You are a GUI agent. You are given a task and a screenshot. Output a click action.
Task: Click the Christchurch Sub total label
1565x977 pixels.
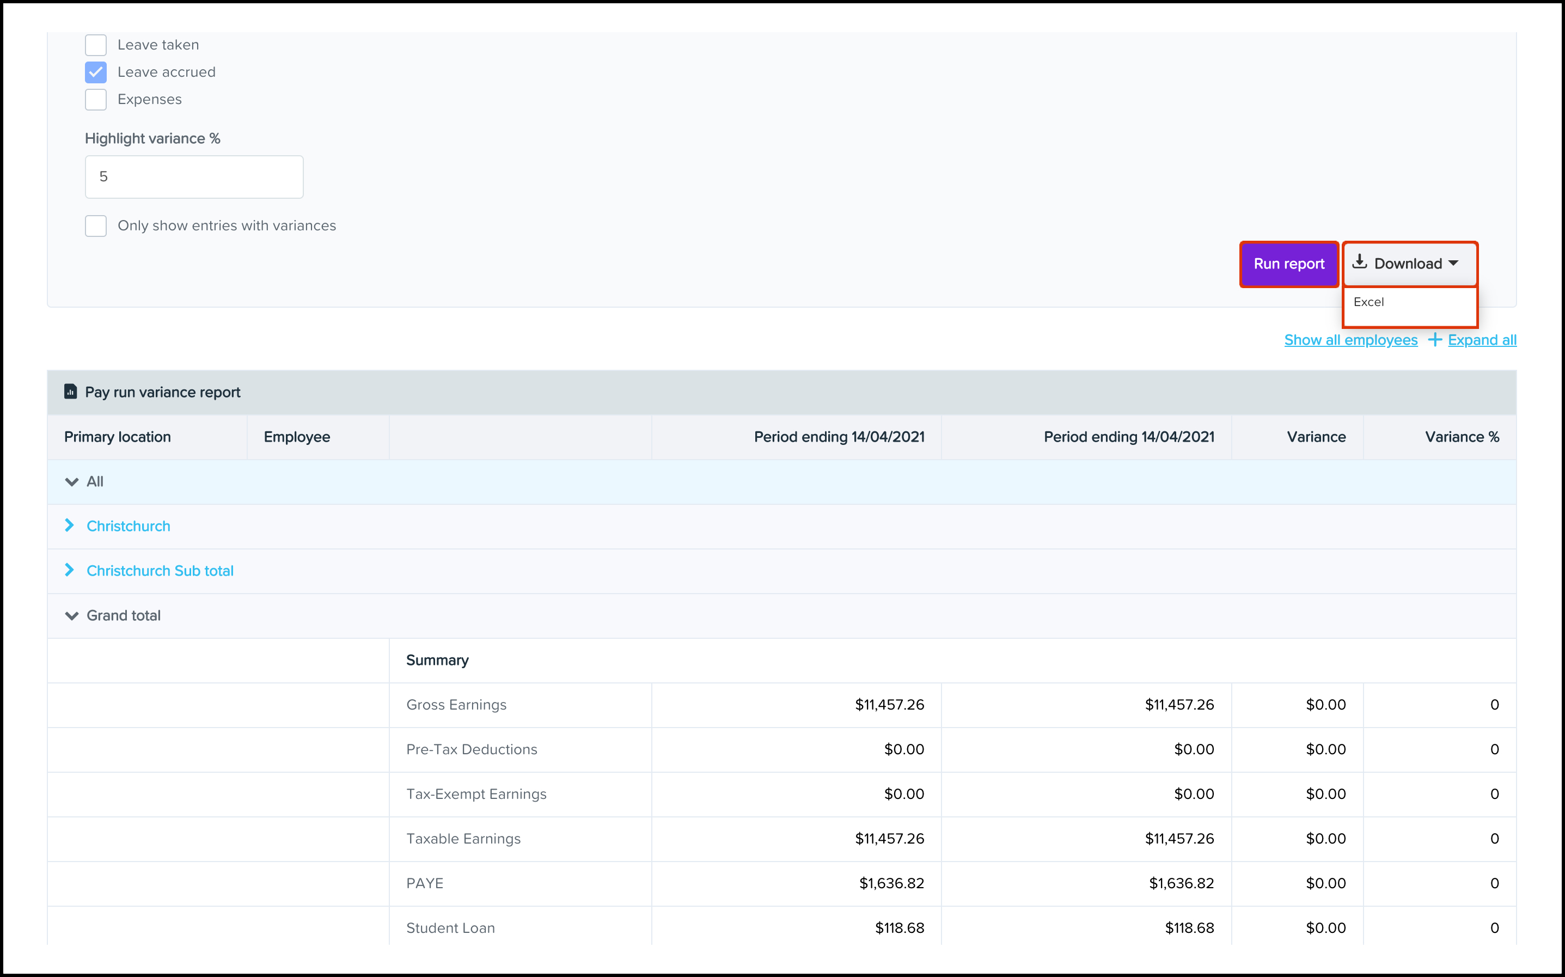160,571
